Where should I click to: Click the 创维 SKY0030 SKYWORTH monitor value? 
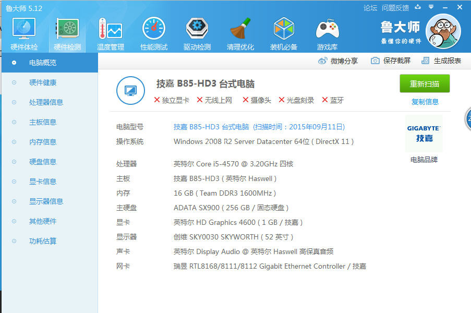233,237
